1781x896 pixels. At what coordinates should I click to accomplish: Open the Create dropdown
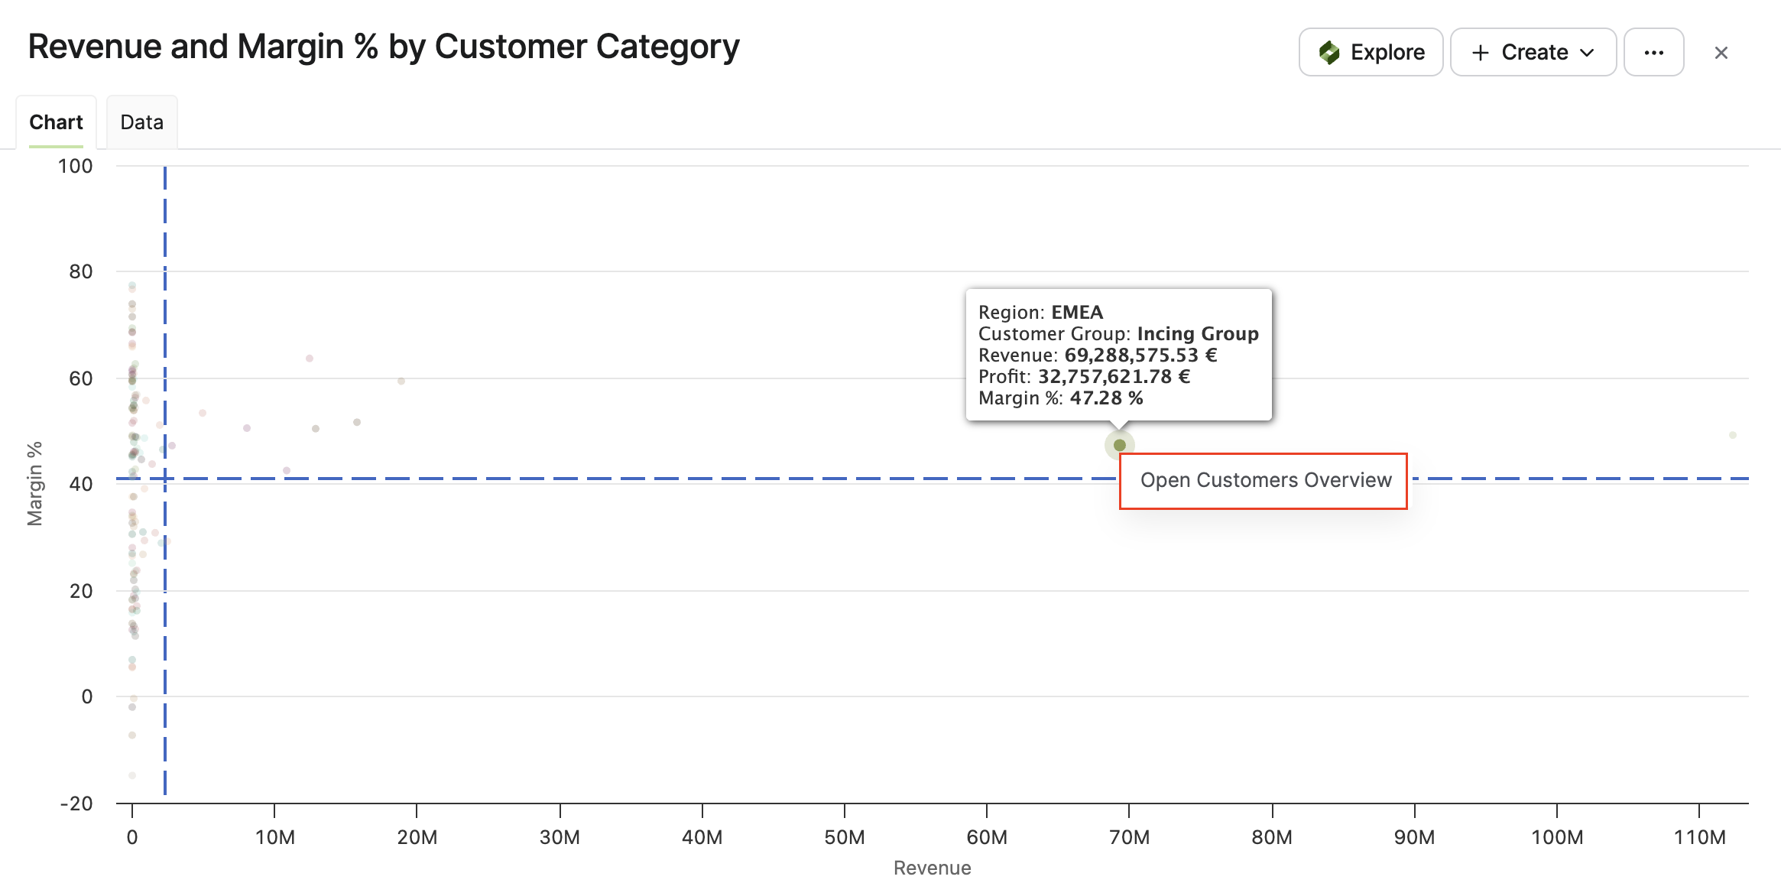[1533, 52]
